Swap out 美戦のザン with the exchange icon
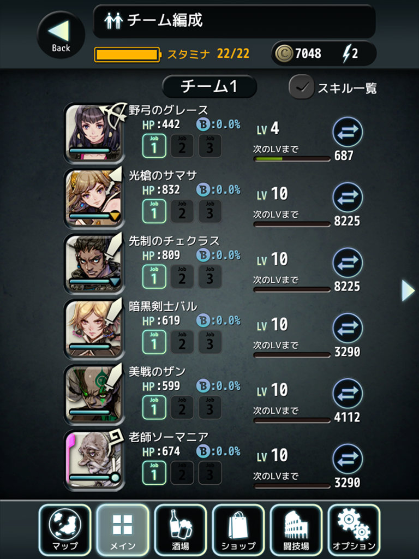Image resolution: width=419 pixels, height=559 pixels. 348,393
